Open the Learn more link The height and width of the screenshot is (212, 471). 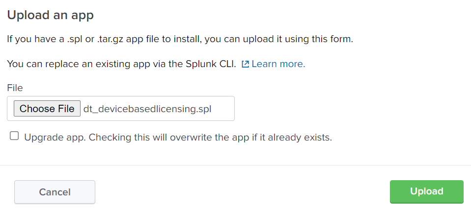click(x=278, y=64)
